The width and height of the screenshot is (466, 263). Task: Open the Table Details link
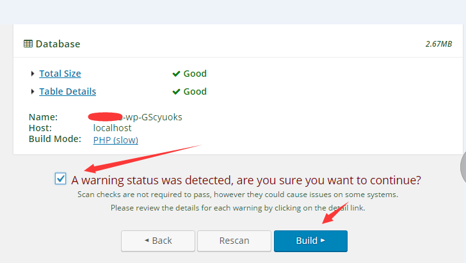[67, 92]
